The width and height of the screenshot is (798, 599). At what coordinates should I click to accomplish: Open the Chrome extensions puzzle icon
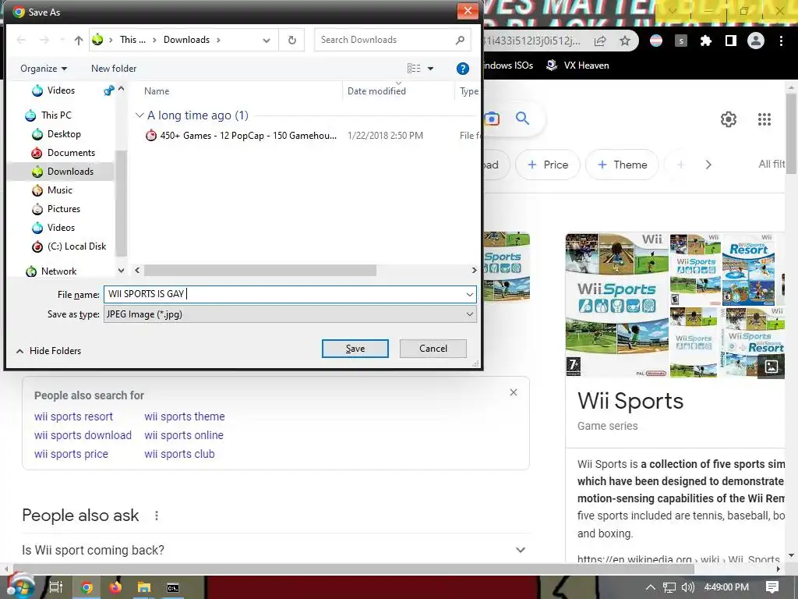coord(705,41)
